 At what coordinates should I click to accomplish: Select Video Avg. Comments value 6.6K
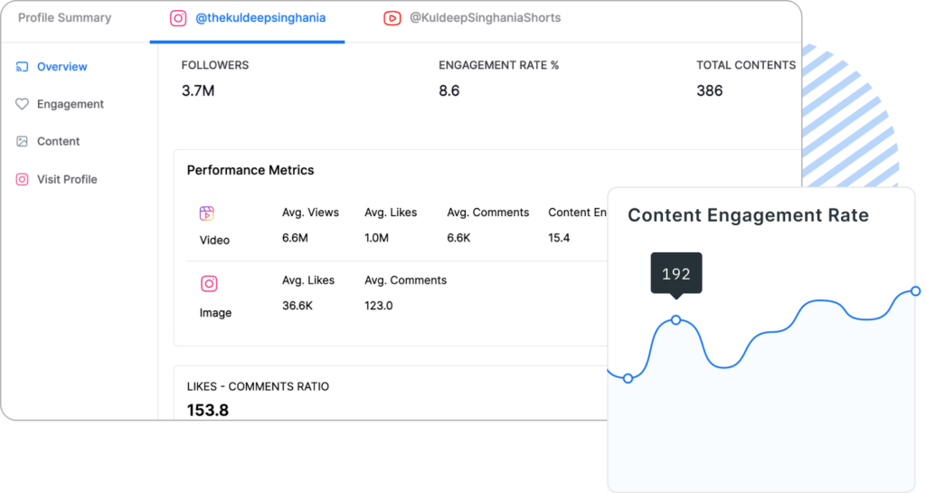pos(458,238)
